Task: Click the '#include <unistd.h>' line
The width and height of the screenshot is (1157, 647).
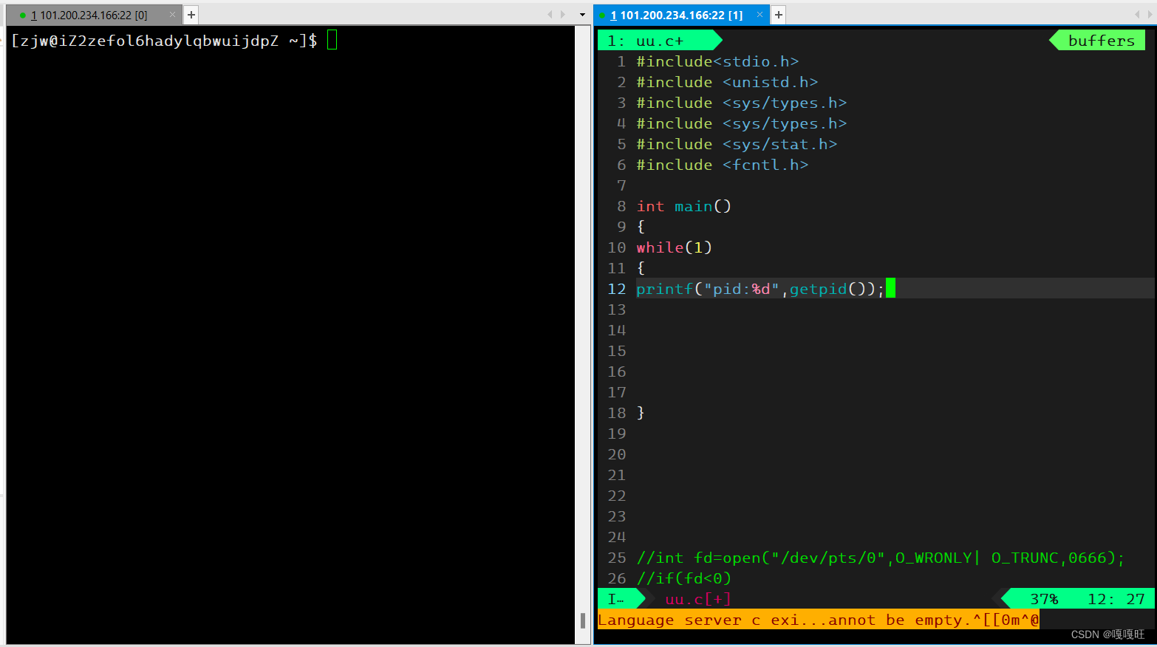Action: point(727,82)
